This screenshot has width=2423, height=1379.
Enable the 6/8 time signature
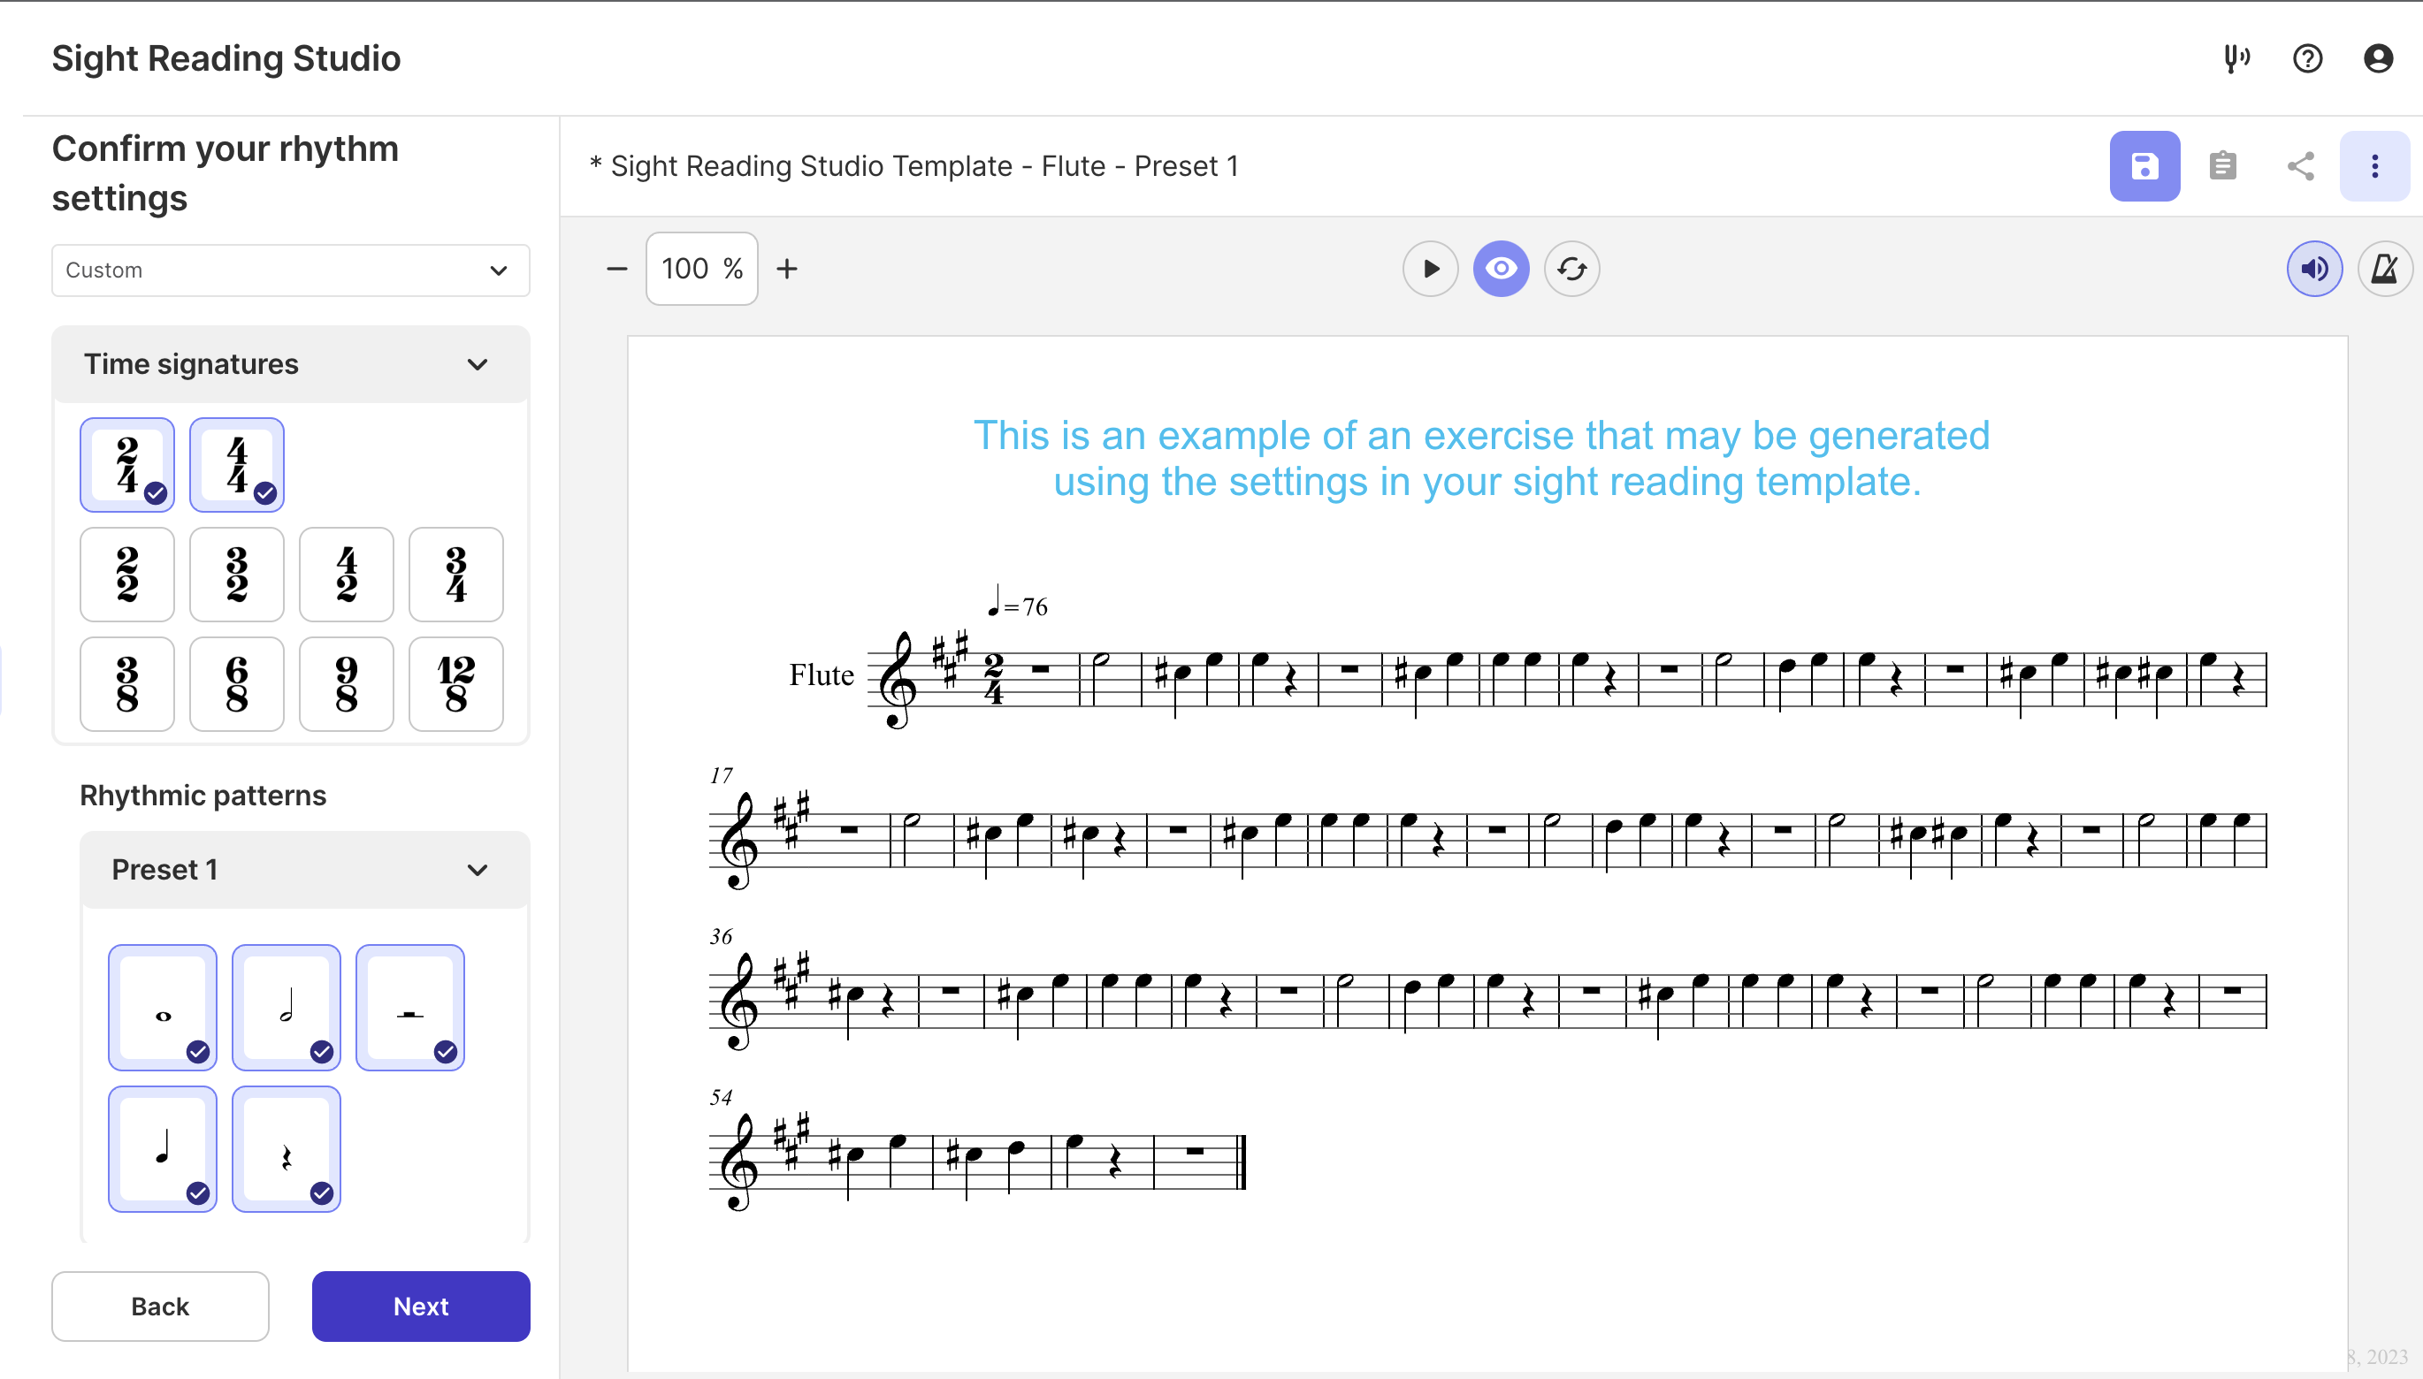tap(236, 684)
